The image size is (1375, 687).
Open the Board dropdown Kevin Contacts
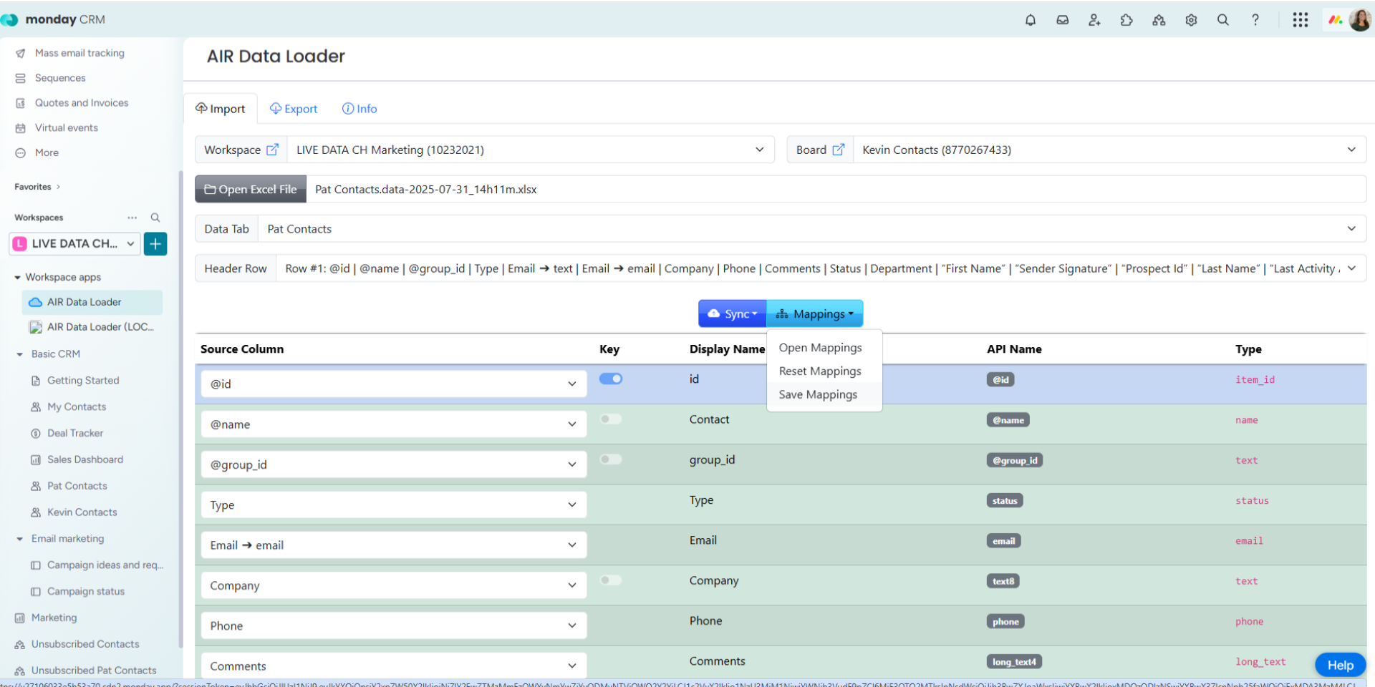point(1109,150)
